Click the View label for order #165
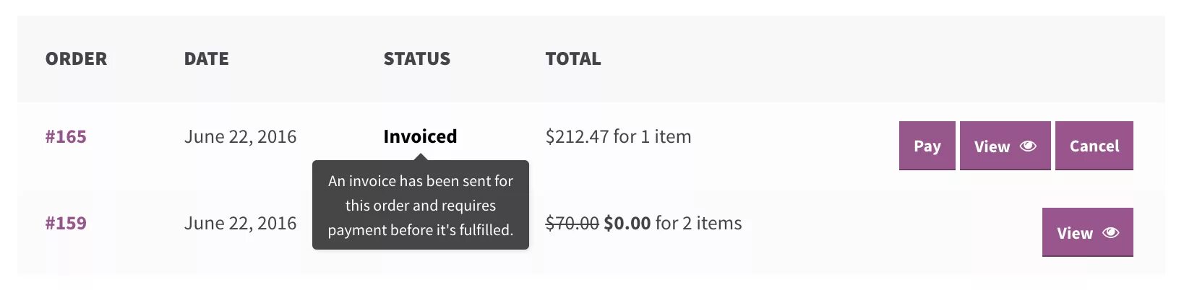Screen dimensions: 1184x290 (x=992, y=146)
